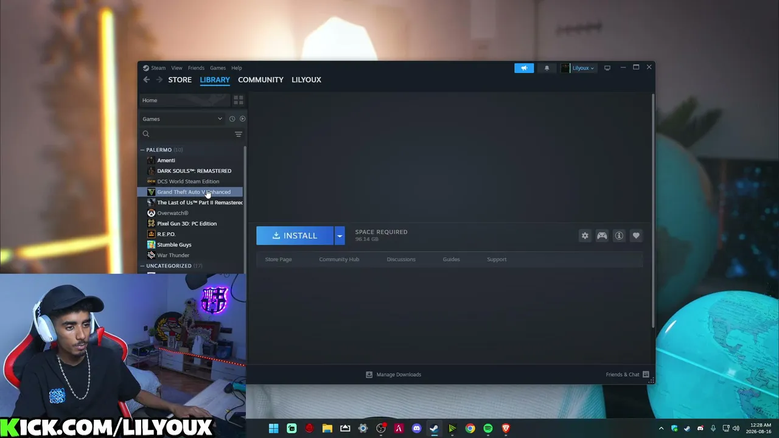Open the Steam announcements megaphone icon
Screen dimensions: 779x438
coord(524,68)
